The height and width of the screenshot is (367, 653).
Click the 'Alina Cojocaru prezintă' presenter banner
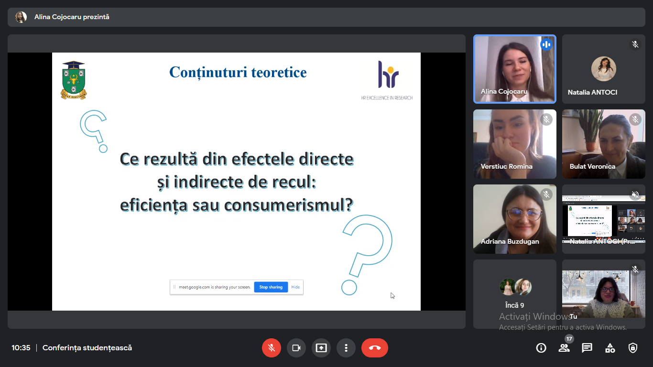(72, 17)
